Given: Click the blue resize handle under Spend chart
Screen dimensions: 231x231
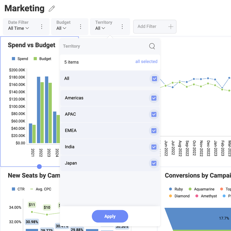Looking at the screenshot, I should click(39, 167).
